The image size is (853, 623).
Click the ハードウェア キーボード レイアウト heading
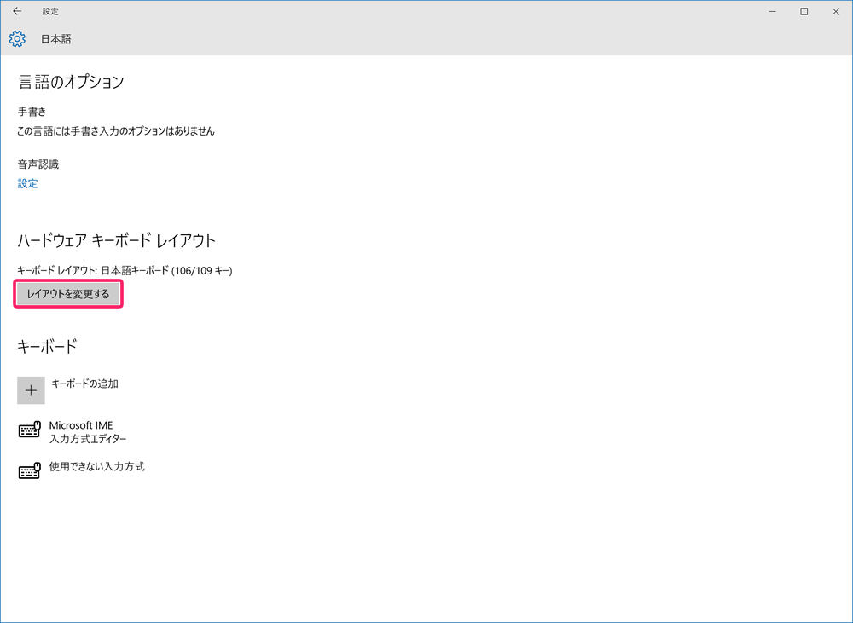coord(117,241)
